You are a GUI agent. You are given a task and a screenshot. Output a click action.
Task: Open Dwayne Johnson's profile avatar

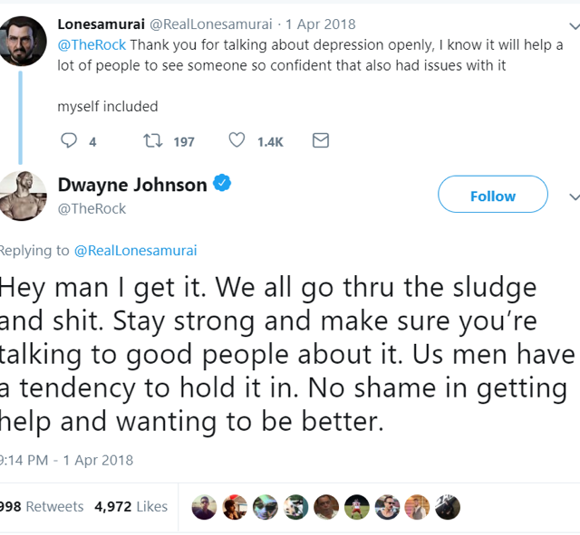tap(24, 196)
